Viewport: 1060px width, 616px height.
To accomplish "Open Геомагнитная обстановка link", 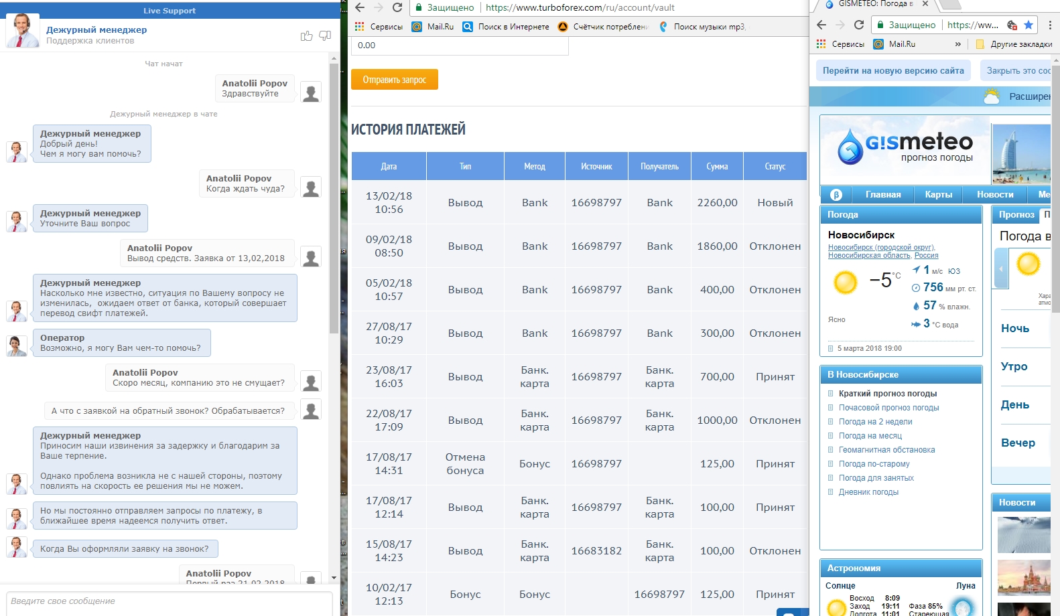I will pos(886,450).
